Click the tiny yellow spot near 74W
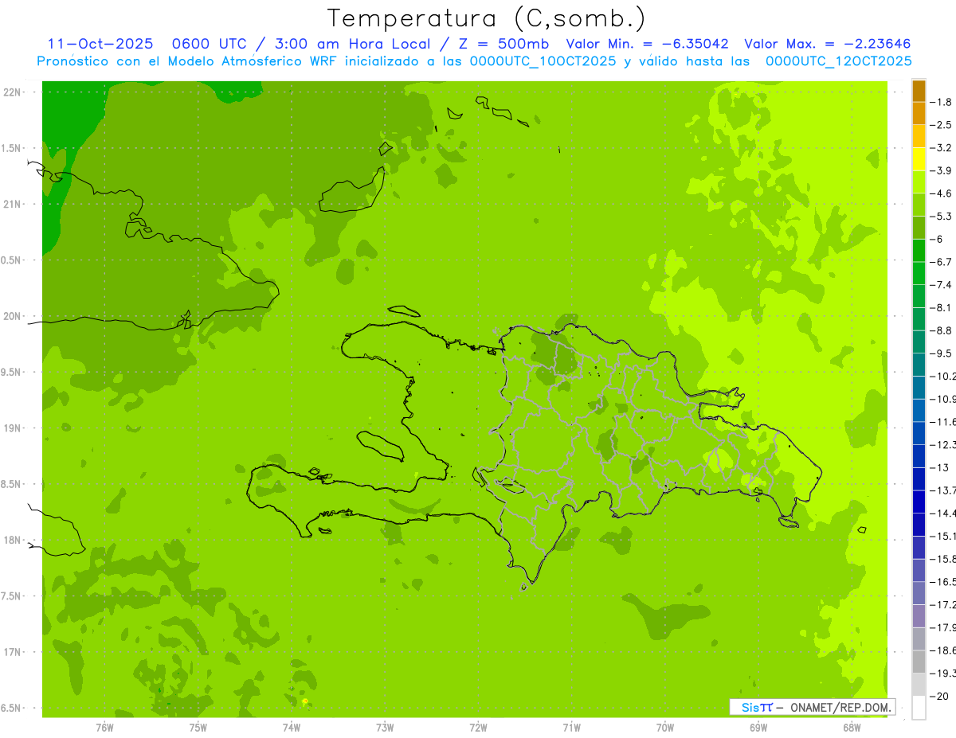 pyautogui.click(x=305, y=701)
